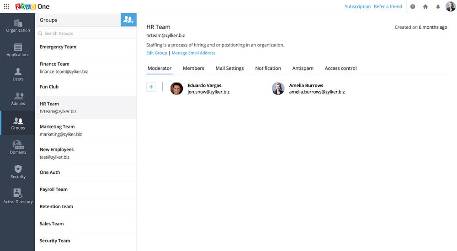Click the help question mark icon
Viewport: 457px width, 251px height.
(413, 6)
